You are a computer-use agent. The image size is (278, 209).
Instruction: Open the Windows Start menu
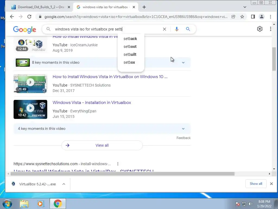tap(7, 204)
